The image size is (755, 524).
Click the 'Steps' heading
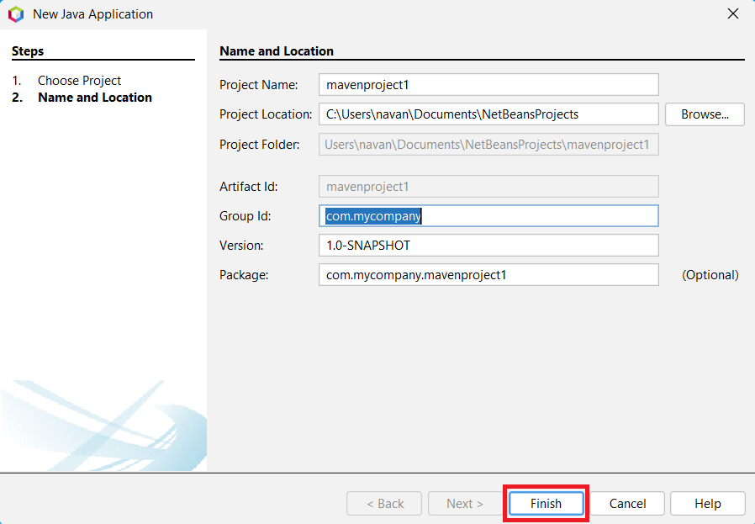(x=28, y=51)
